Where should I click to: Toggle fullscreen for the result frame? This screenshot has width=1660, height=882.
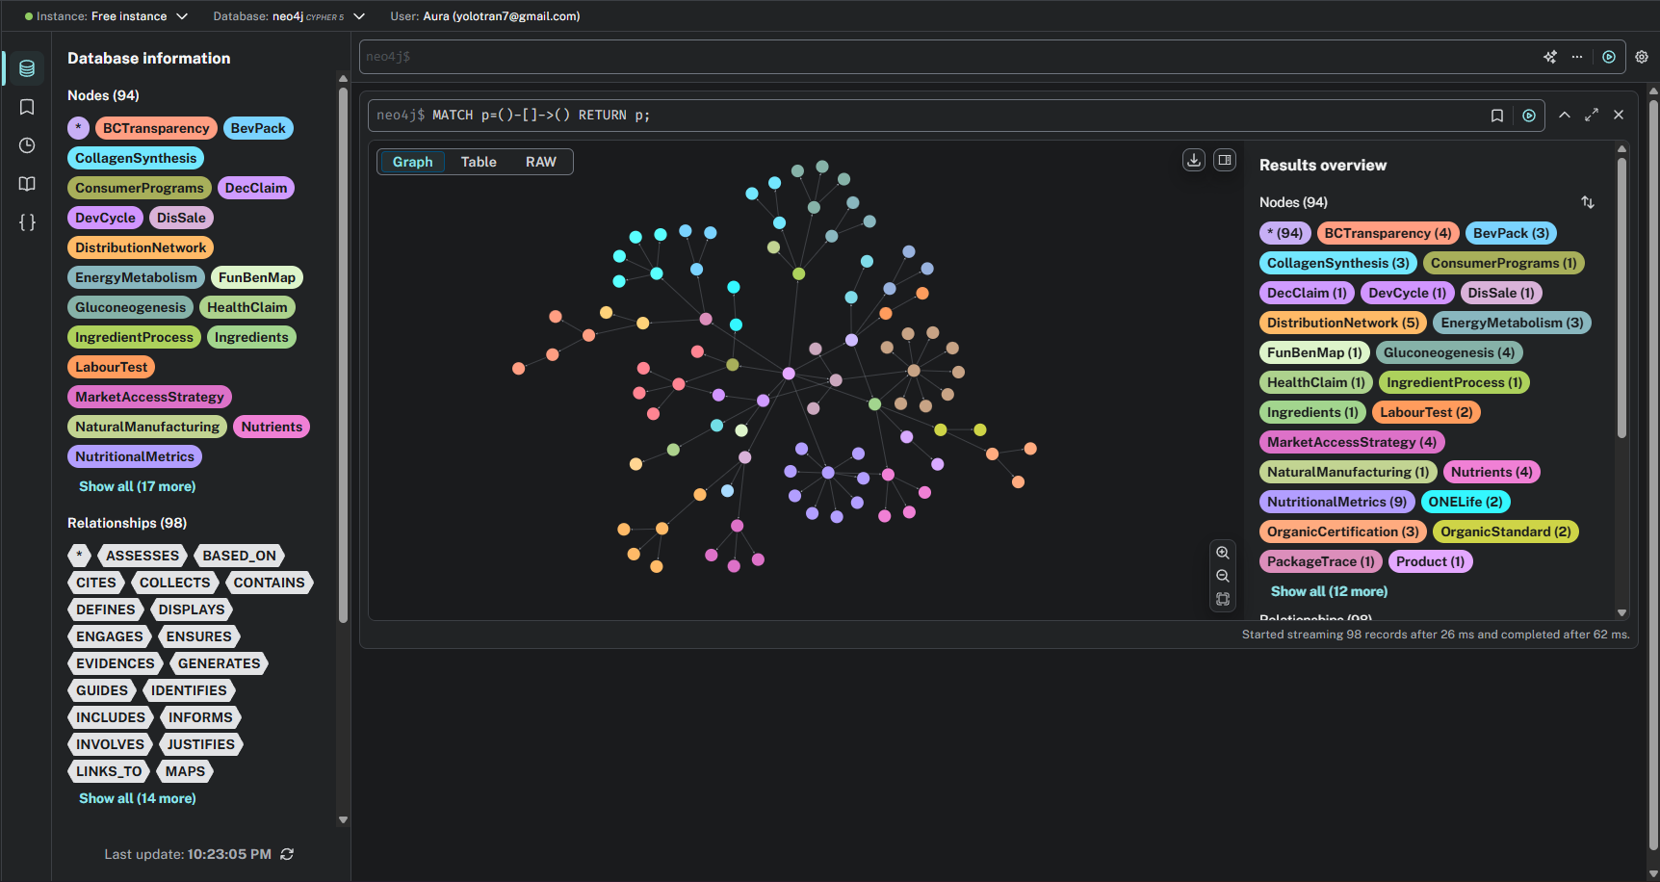(x=1592, y=115)
